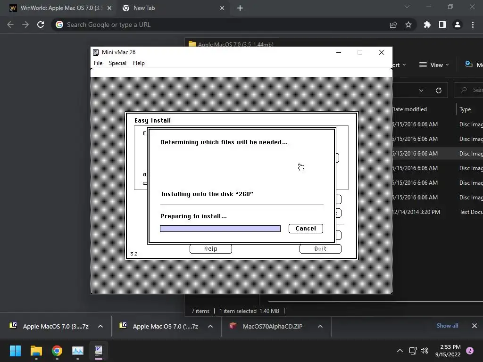
Task: Click the 7z icon of first download item
Action: tap(13, 325)
